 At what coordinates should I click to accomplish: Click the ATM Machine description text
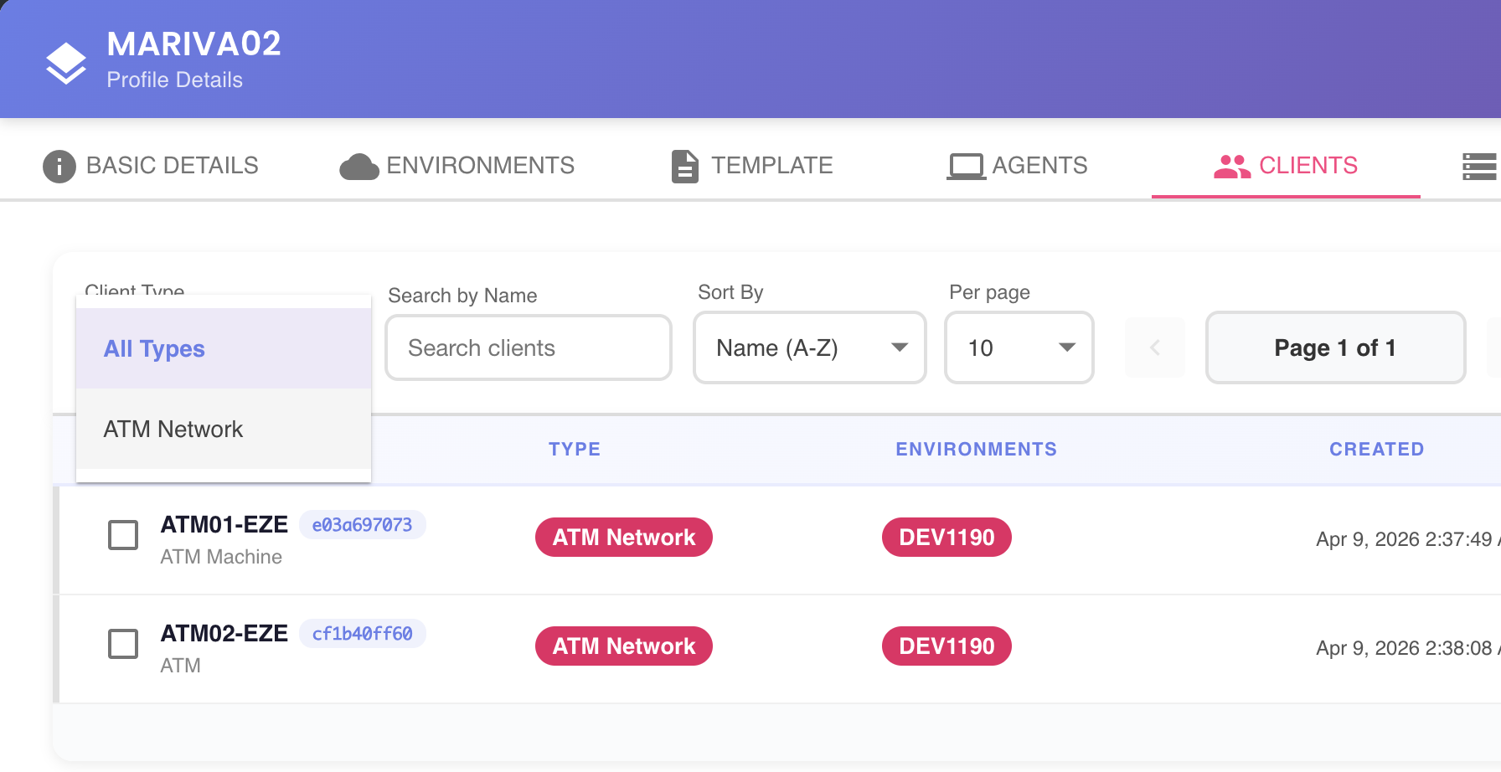(221, 557)
